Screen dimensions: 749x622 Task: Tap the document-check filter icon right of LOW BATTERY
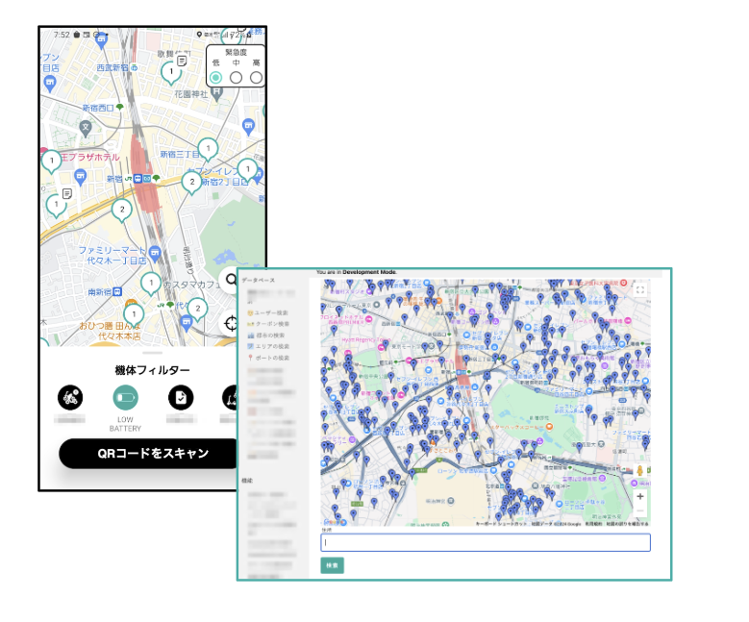pos(181,397)
